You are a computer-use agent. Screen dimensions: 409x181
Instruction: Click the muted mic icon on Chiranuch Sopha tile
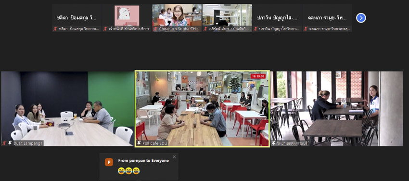(x=156, y=29)
